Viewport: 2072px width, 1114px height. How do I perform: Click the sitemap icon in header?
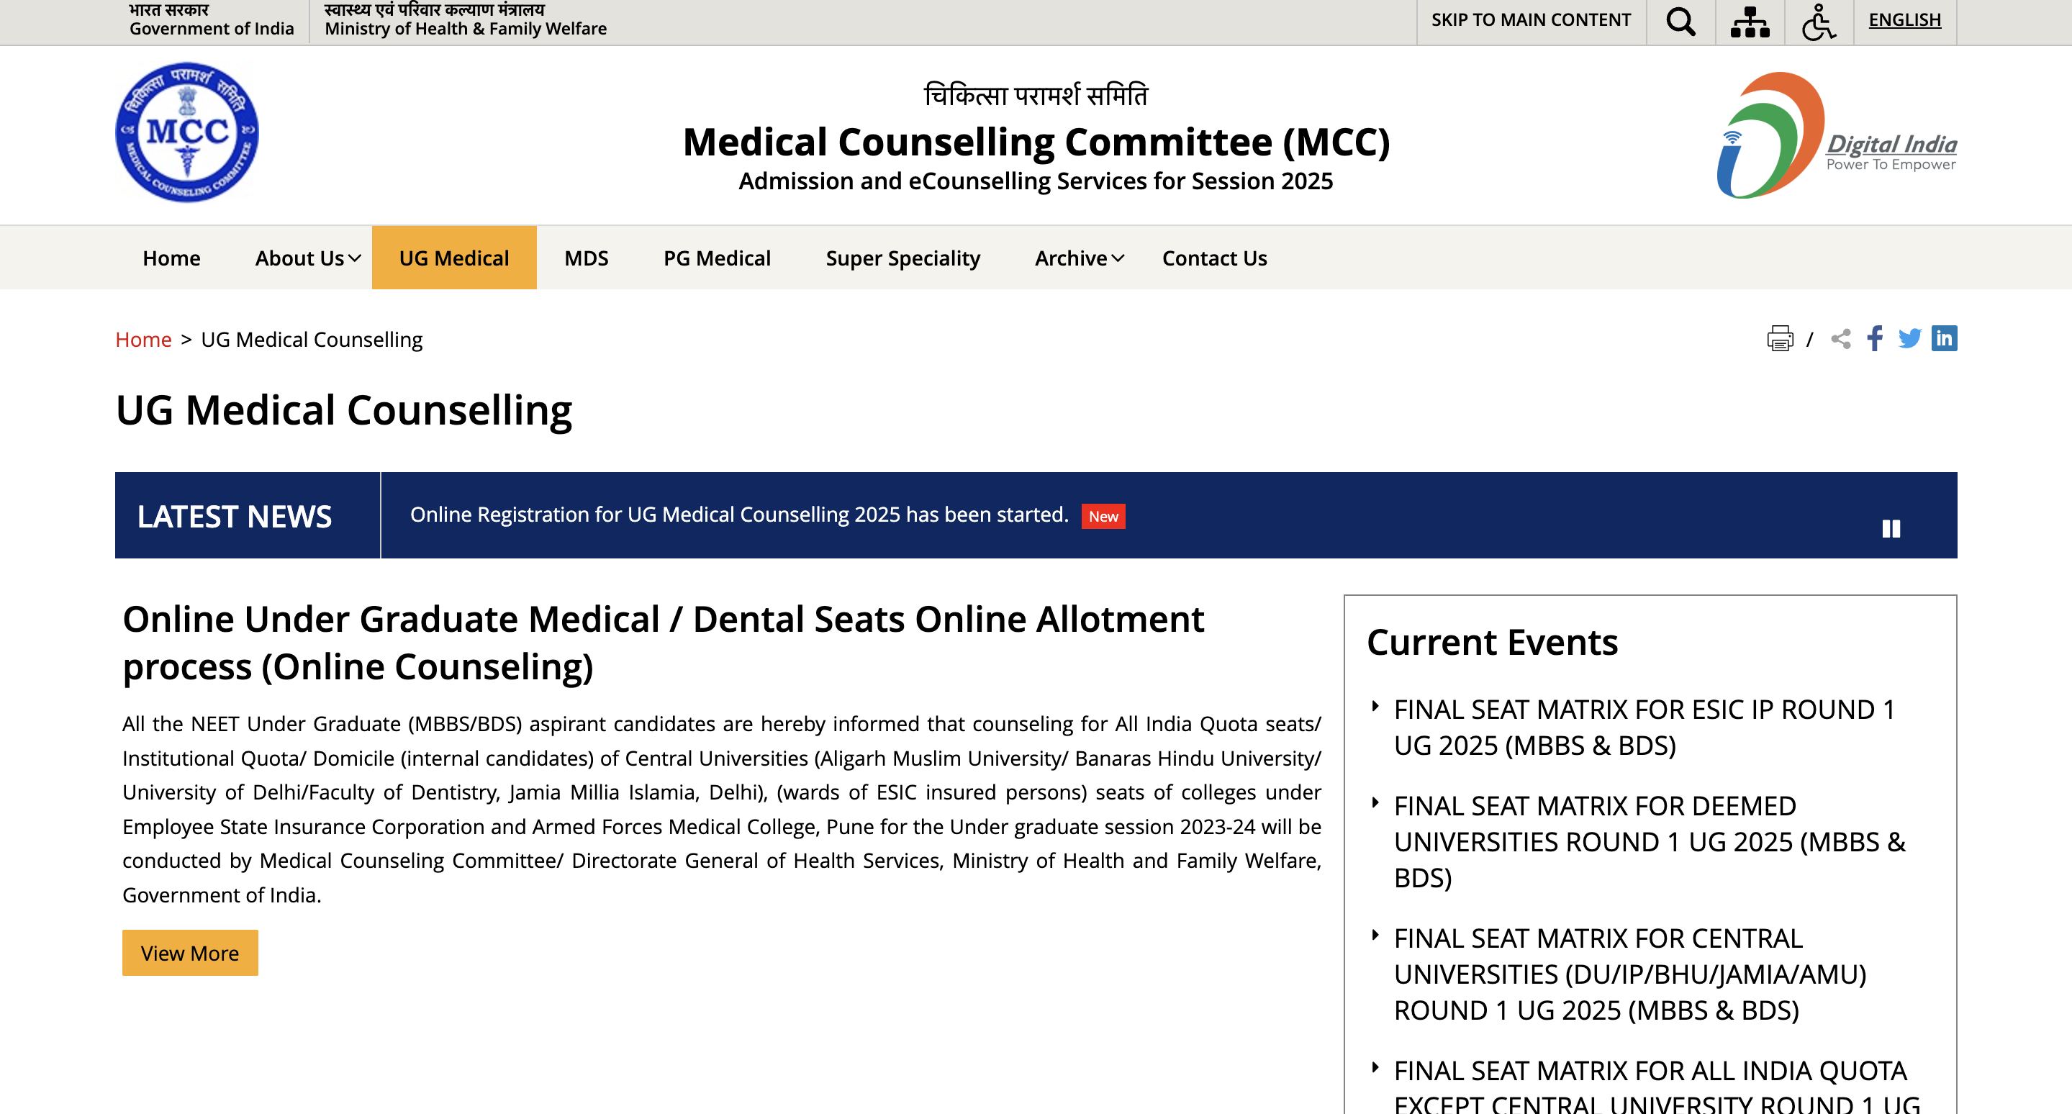tap(1750, 22)
